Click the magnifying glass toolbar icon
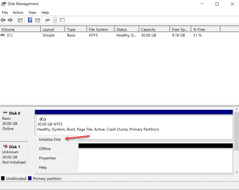This screenshot has width=239, height=190. (x=47, y=20)
